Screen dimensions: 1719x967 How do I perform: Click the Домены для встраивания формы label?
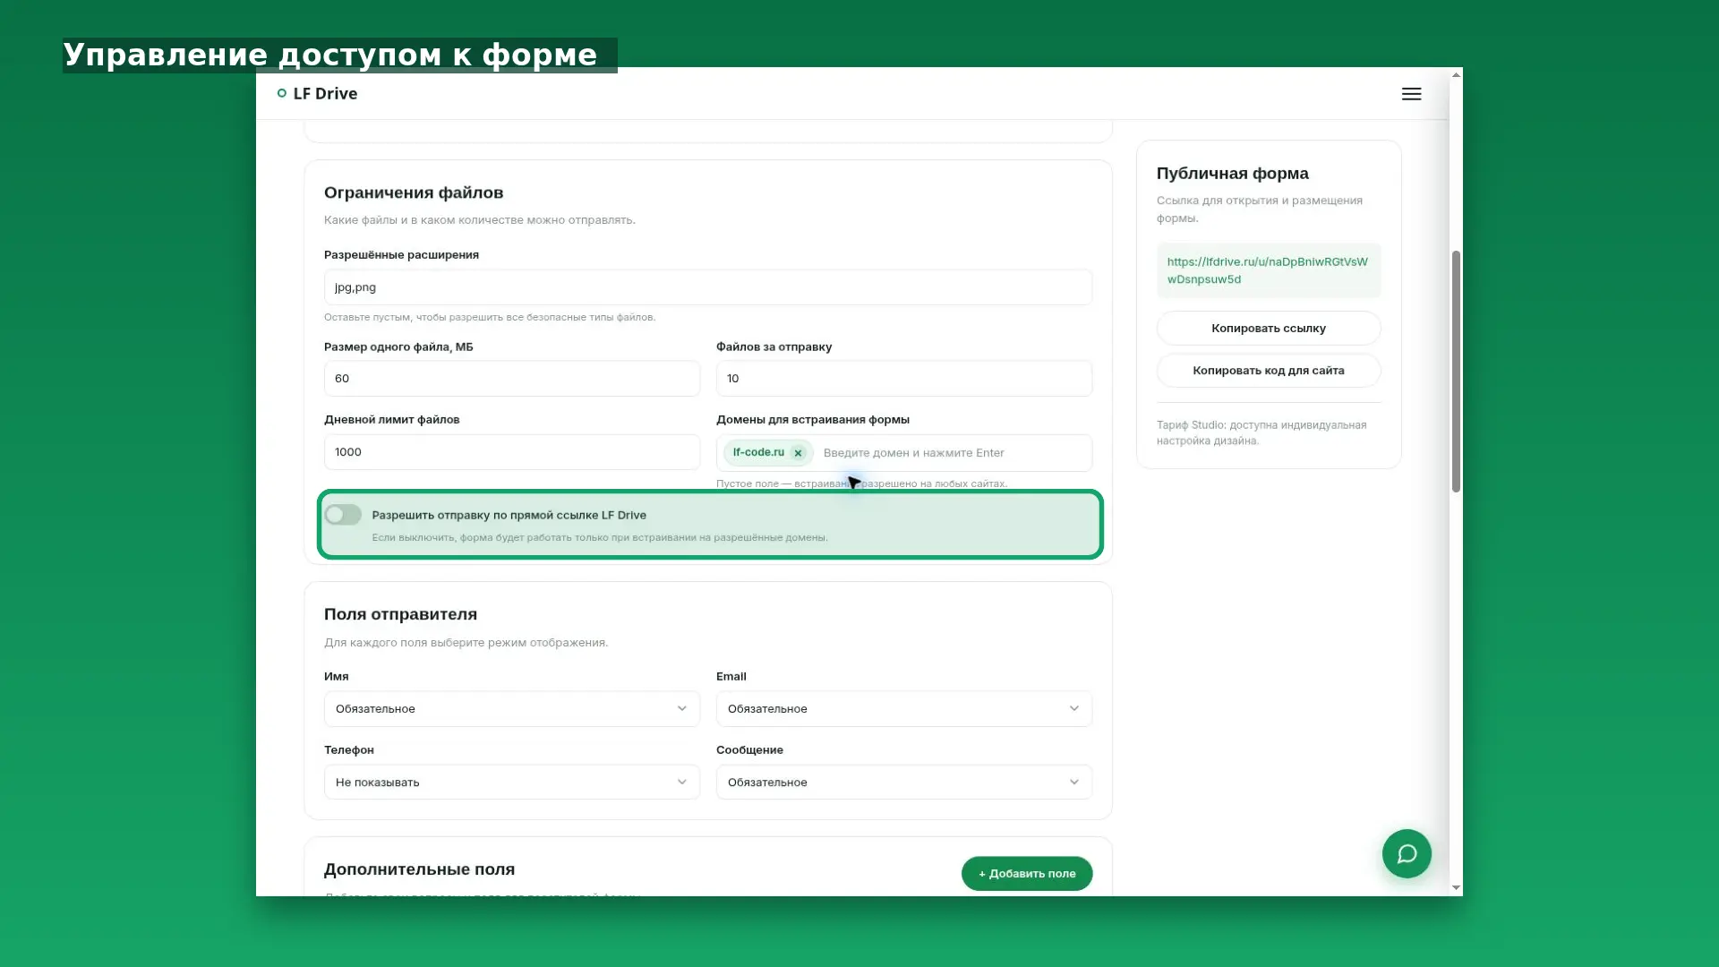coord(812,419)
